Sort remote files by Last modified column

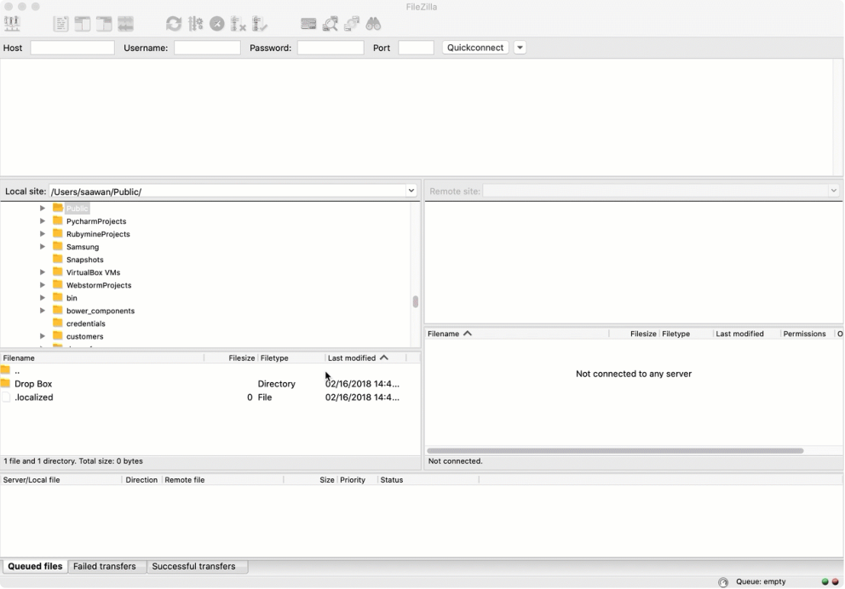(746, 334)
